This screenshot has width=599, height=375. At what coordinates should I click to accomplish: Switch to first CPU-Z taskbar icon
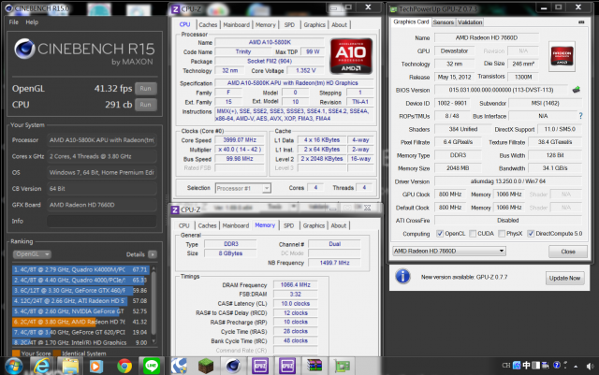coord(260,367)
